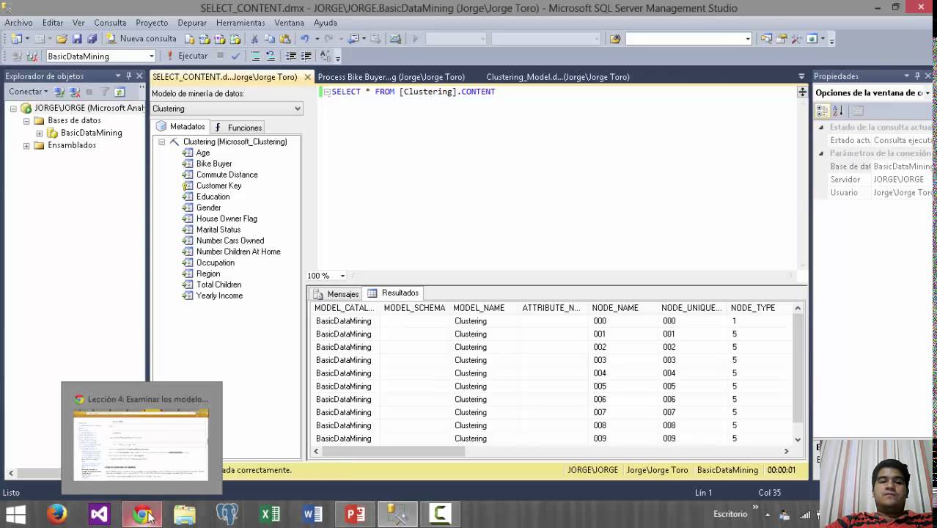937x528 pixels.
Task: Click the Undo arrow icon
Action: pyautogui.click(x=305, y=39)
